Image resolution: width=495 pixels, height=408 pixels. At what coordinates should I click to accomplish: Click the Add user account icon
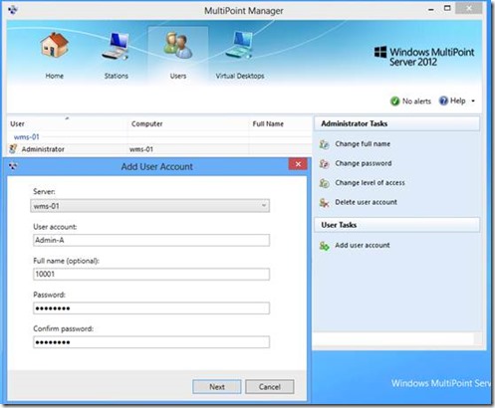pyautogui.click(x=324, y=246)
